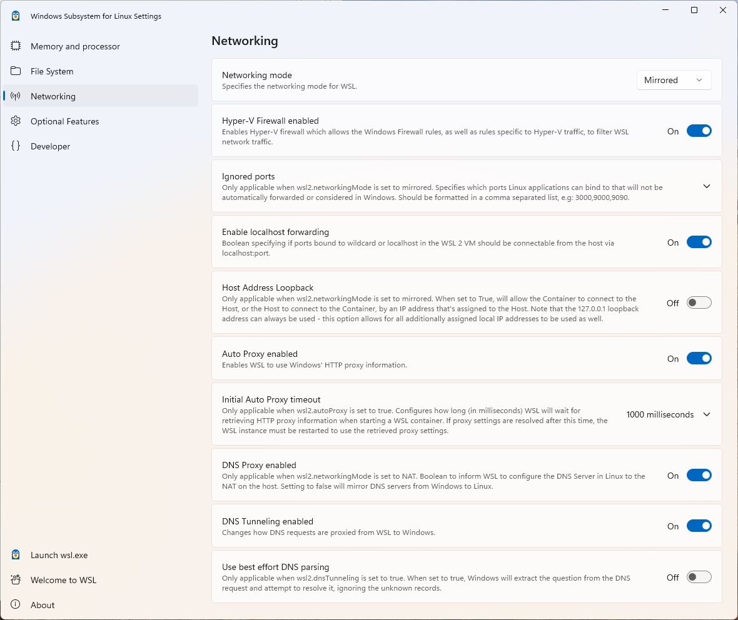Click the Hyper-V Firewall enabled label

(x=270, y=121)
